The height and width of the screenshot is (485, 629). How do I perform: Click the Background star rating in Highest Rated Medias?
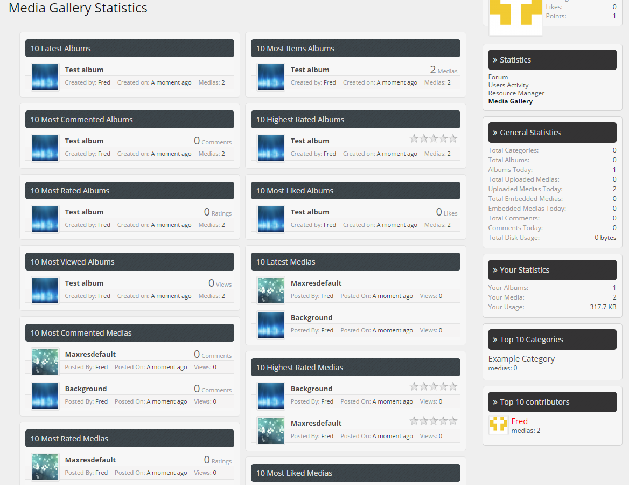point(434,386)
